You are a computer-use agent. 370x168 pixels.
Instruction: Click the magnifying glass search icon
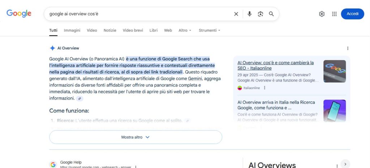271,14
